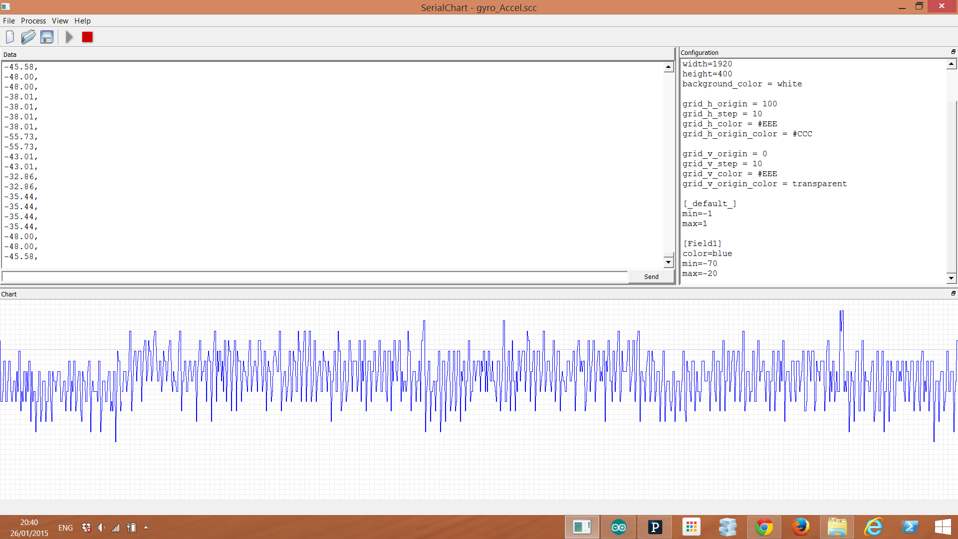This screenshot has height=539, width=958.
Task: Open the volume control in the system tray
Action: pos(101,528)
